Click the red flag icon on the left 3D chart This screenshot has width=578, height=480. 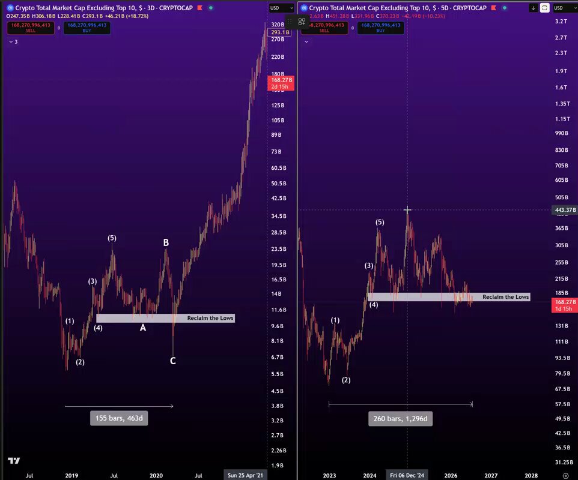[x=200, y=8]
